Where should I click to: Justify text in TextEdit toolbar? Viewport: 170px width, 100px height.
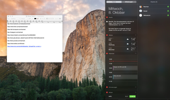click(x=53, y=18)
